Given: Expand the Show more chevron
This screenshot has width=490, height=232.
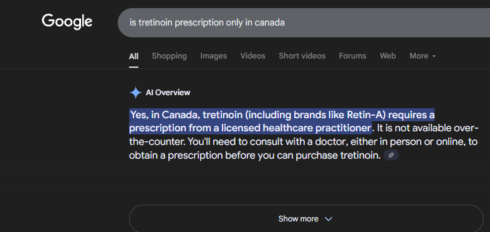Looking at the screenshot, I should 329,219.
